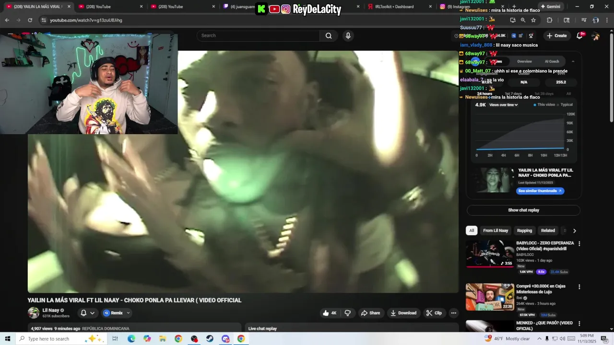Open Views over time dropdown

[503, 104]
